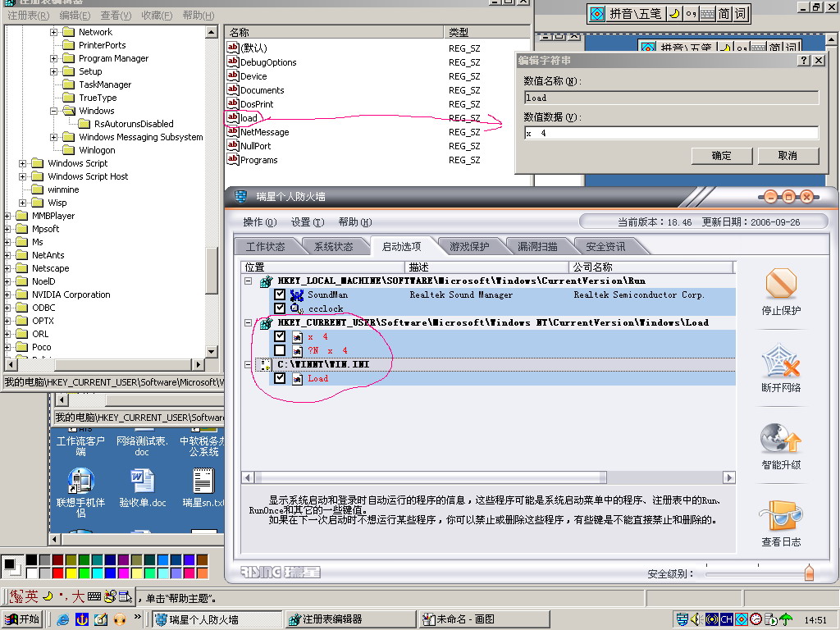This screenshot has width=840, height=630.
Task: Open firewall 设置(T) menu
Action: click(308, 221)
